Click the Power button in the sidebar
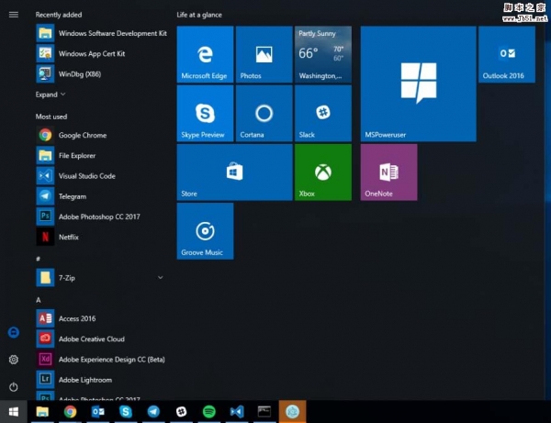 pyautogui.click(x=13, y=387)
